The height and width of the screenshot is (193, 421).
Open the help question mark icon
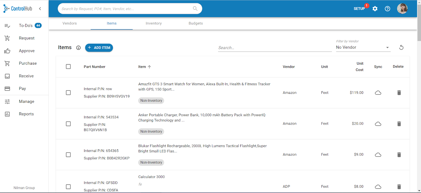387,9
